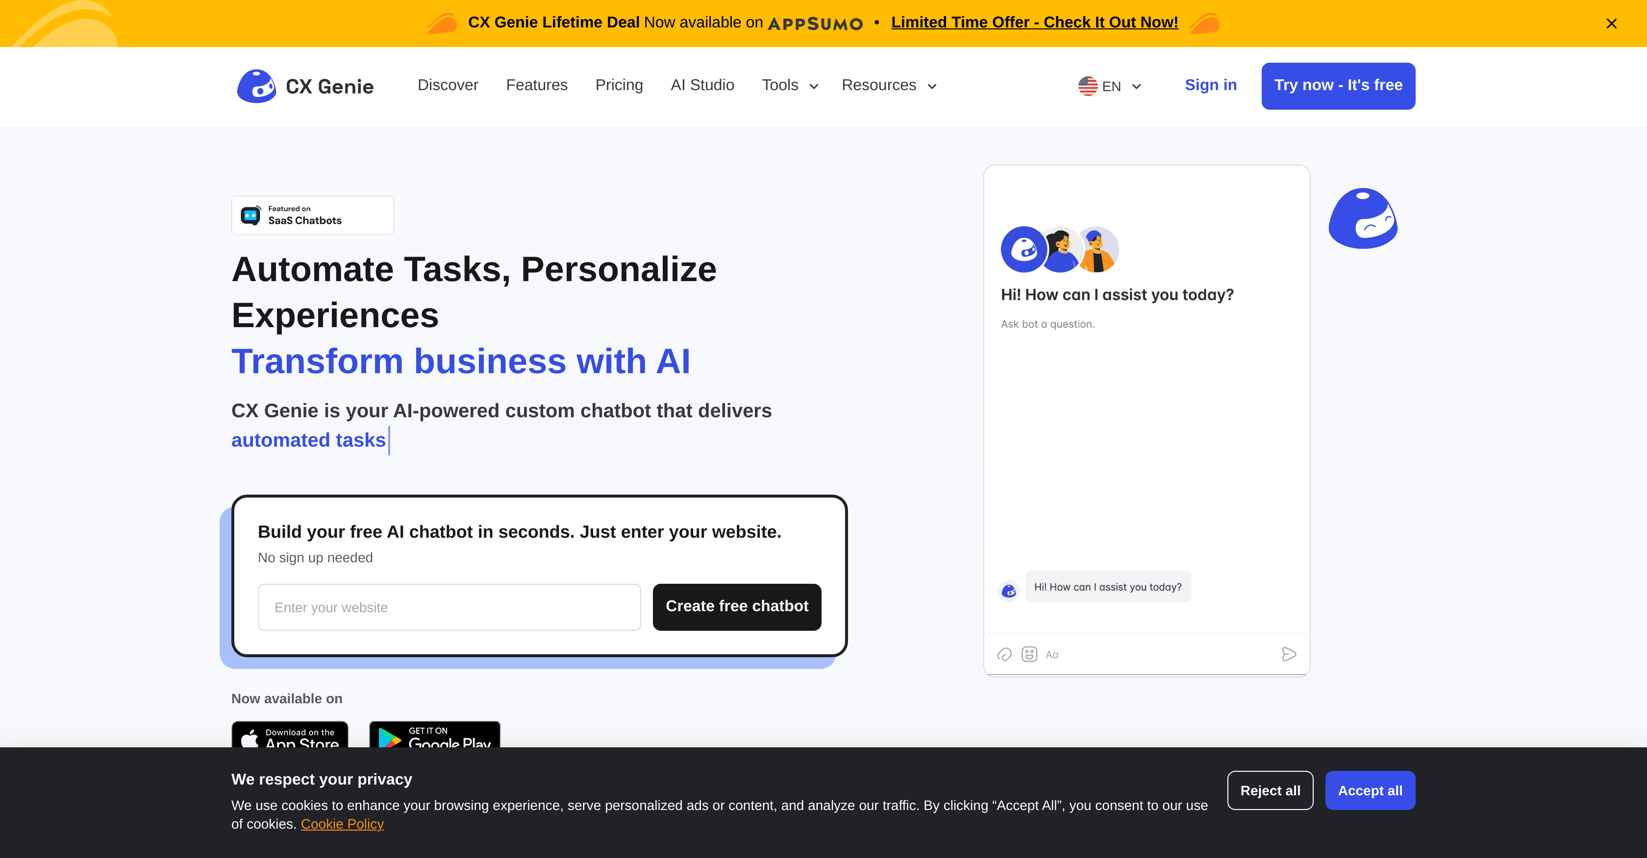
Task: Go to the Pricing page
Action: coord(618,85)
